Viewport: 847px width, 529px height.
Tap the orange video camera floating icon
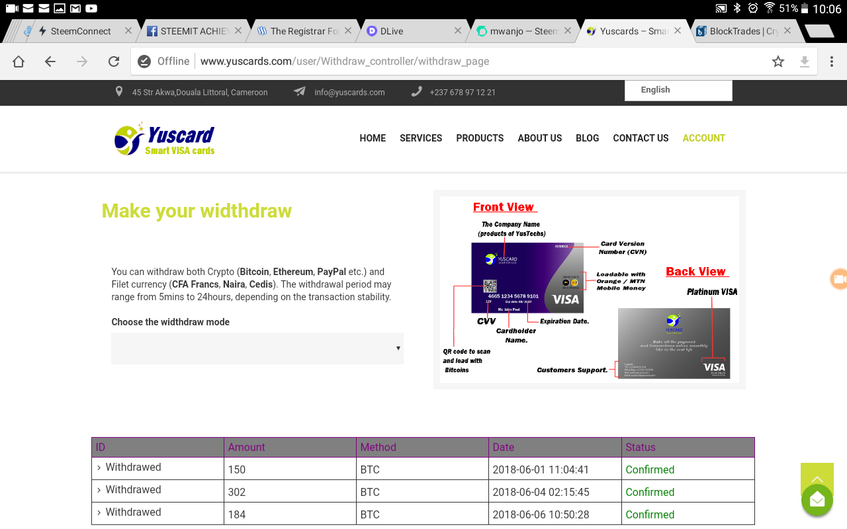point(839,279)
